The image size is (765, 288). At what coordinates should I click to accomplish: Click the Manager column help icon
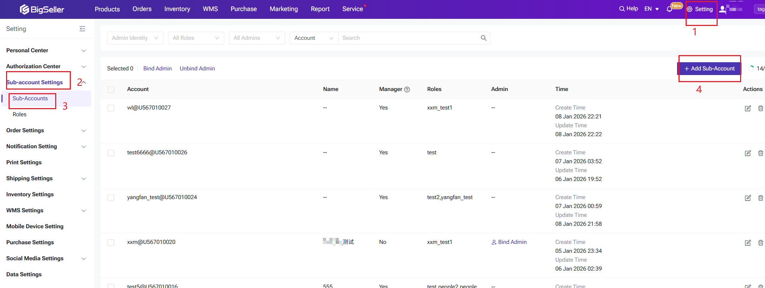[407, 90]
